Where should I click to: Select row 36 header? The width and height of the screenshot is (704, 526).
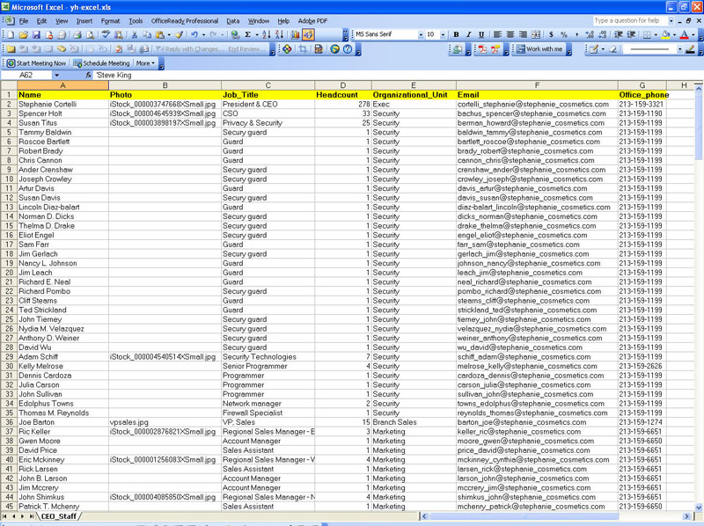click(9, 422)
